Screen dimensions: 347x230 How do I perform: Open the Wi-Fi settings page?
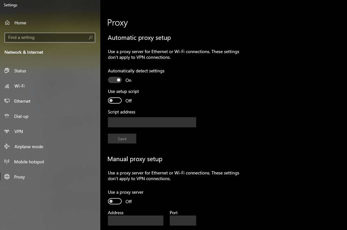click(20, 86)
